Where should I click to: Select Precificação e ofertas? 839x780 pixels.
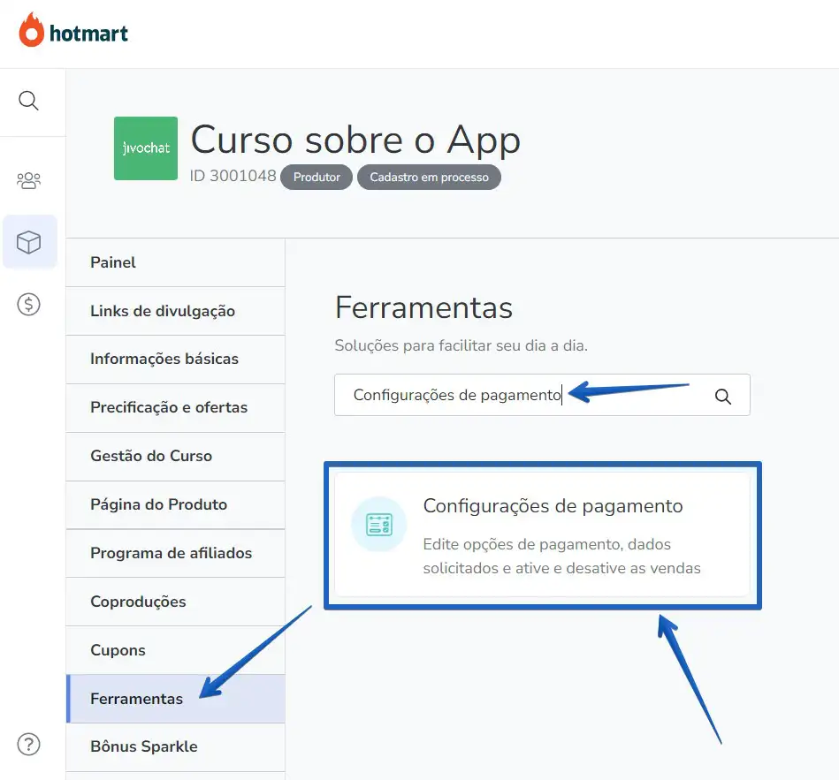[176, 408]
